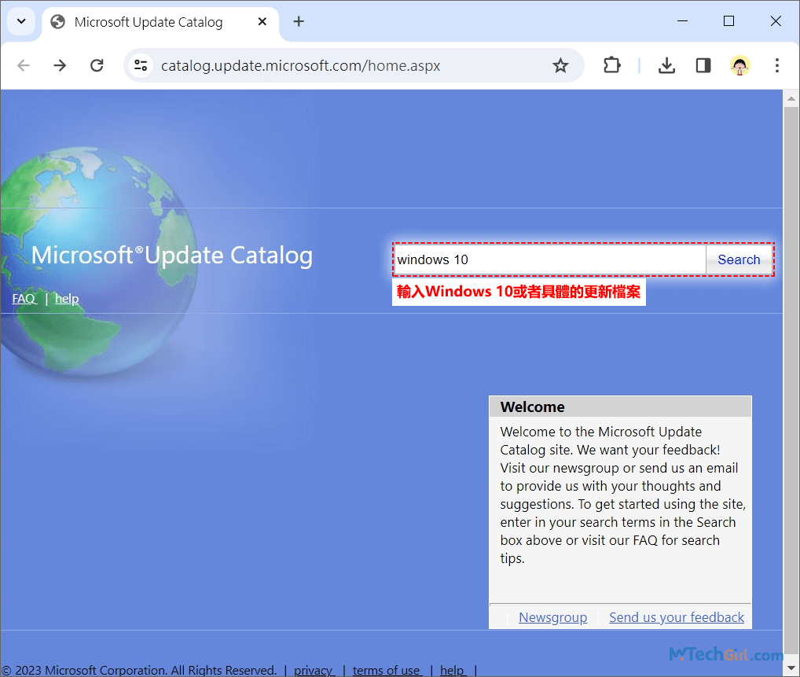Bookmark this page with the star icon
The width and height of the screenshot is (800, 677).
coord(560,65)
